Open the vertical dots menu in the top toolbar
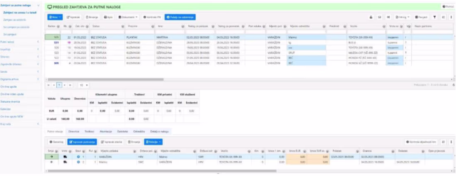Screen dimensions: 456x176 (x=451, y=17)
